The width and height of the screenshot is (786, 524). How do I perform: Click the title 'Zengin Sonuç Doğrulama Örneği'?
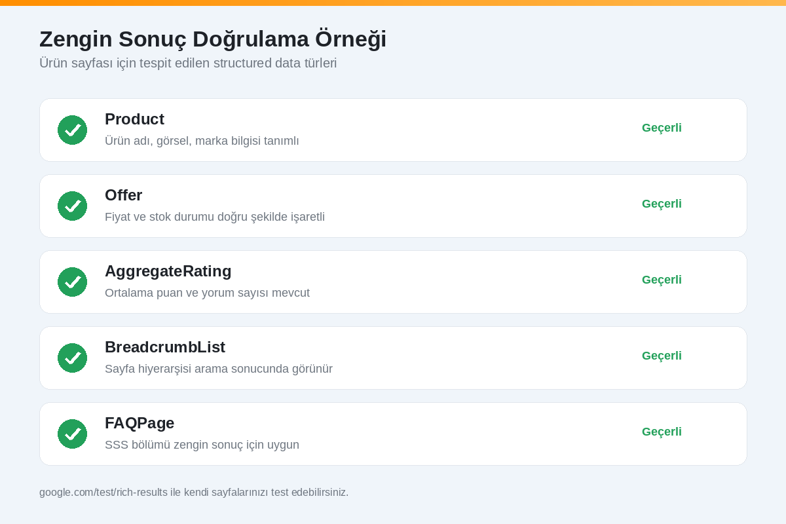point(213,39)
